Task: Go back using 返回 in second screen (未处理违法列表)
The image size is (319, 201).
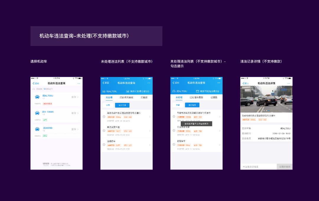Action: [106, 83]
